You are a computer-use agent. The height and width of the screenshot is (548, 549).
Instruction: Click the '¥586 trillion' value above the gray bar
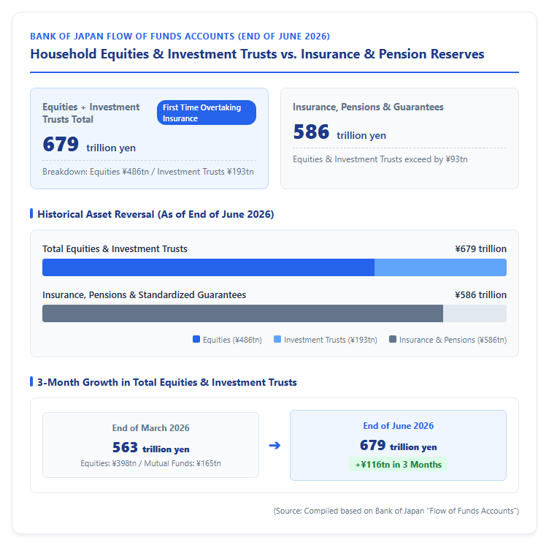coord(480,295)
